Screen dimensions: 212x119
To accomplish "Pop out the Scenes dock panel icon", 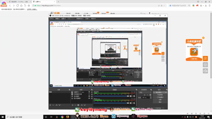I will (x=69, y=90).
